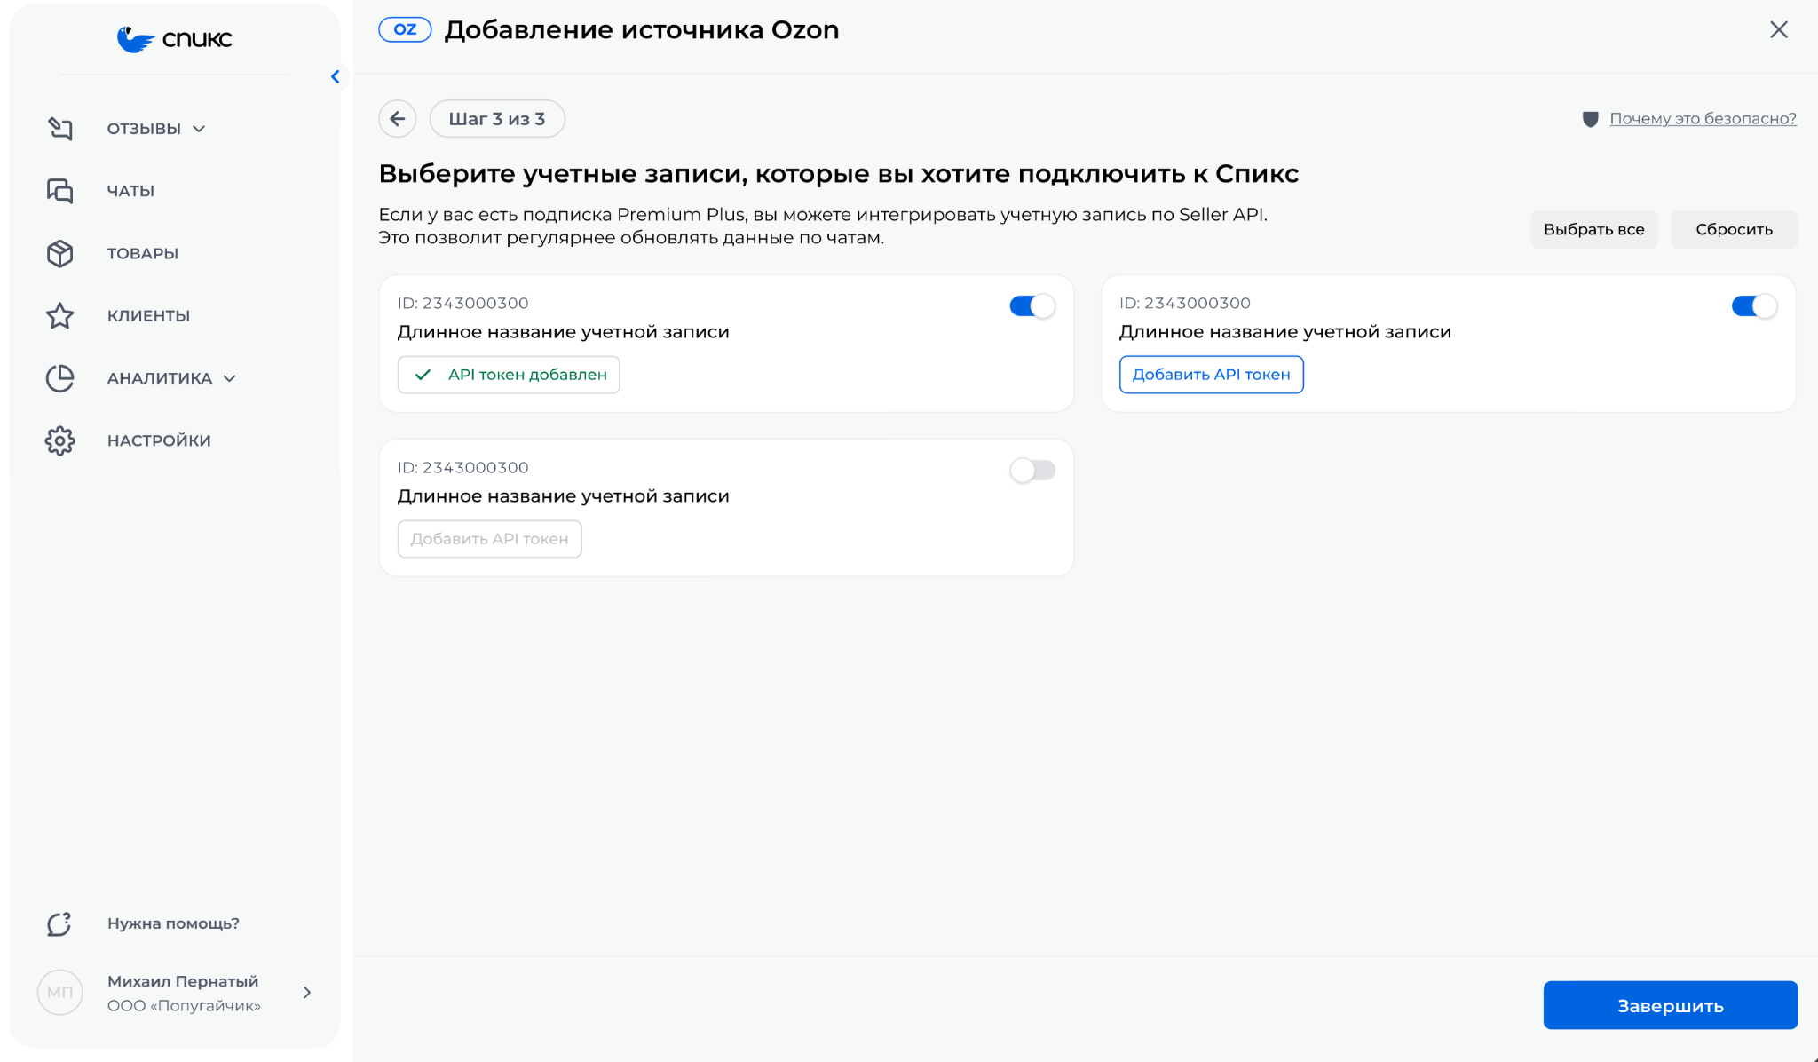Click the МП user avatar
This screenshot has height=1062, width=1818.
coord(60,992)
